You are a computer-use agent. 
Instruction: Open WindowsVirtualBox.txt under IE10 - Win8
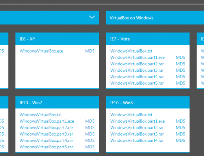click(x=131, y=115)
